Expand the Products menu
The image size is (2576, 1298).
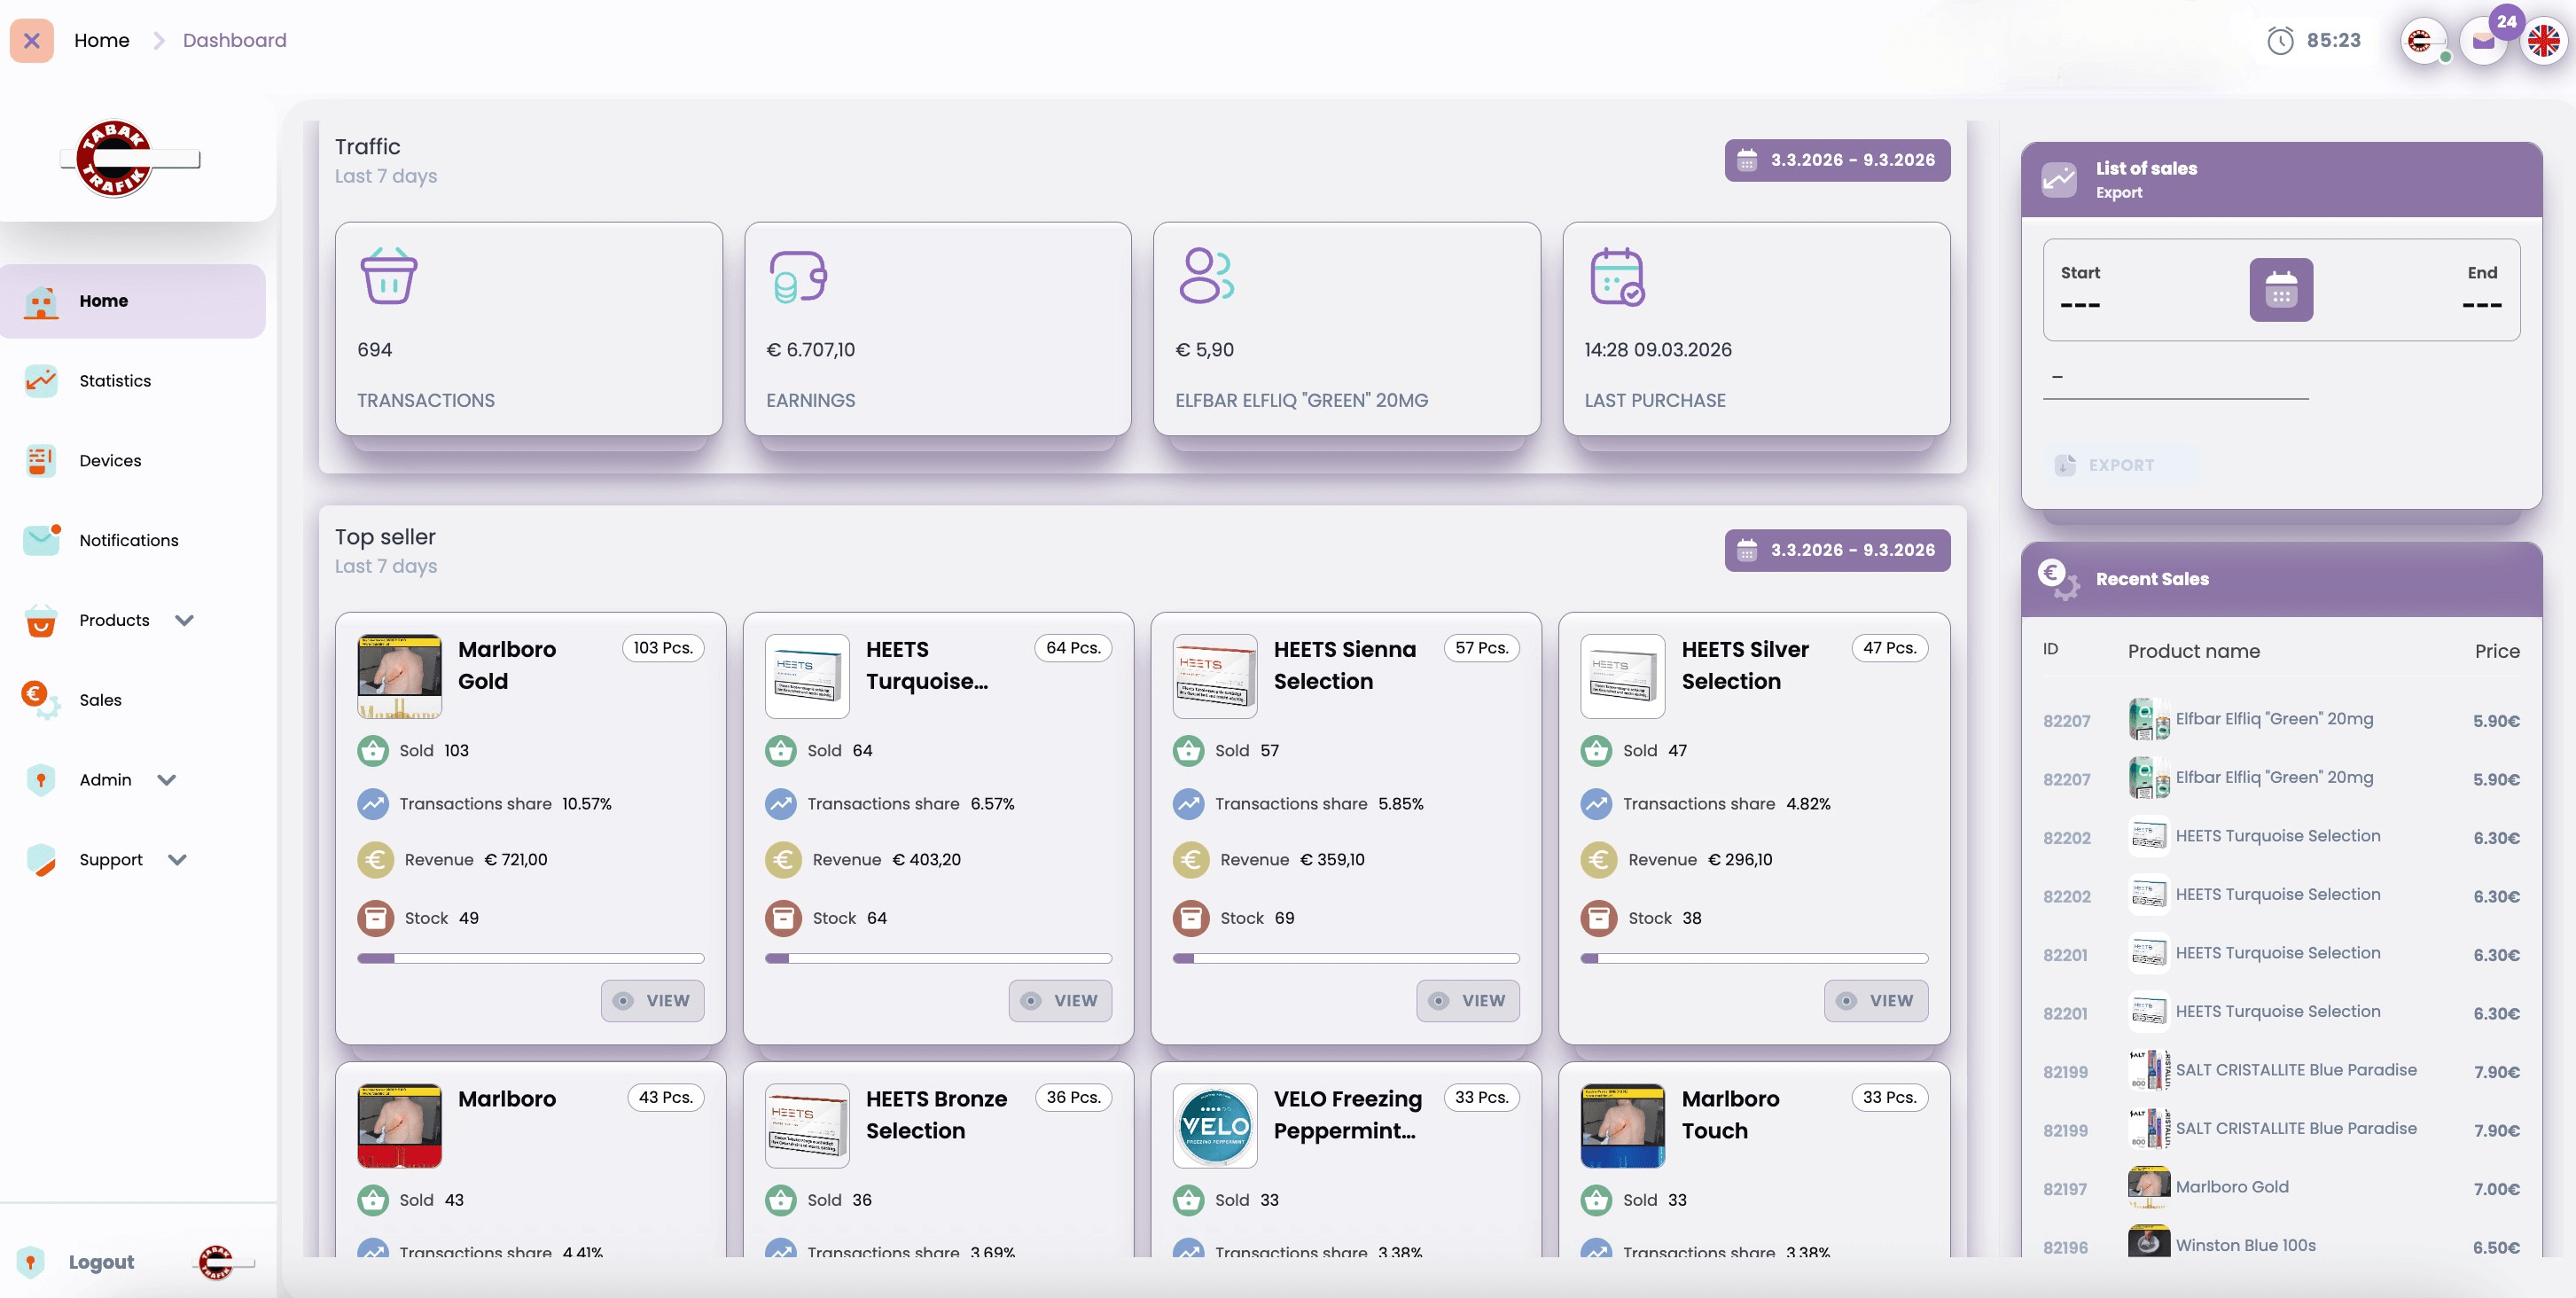click(184, 620)
